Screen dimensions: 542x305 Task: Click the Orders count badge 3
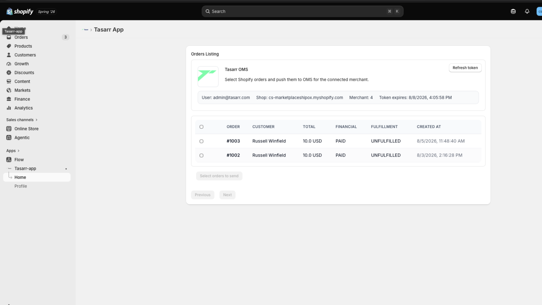65,37
